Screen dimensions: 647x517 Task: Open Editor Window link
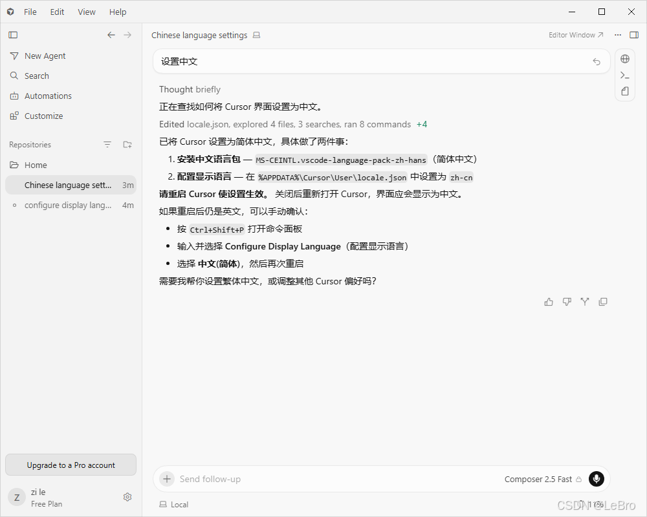576,35
